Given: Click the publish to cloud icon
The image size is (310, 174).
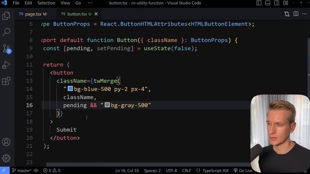Looking at the screenshot, I should (x=36, y=171).
